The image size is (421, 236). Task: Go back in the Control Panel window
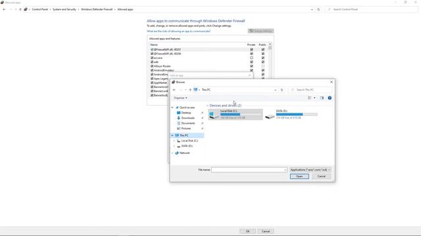click(x=4, y=9)
